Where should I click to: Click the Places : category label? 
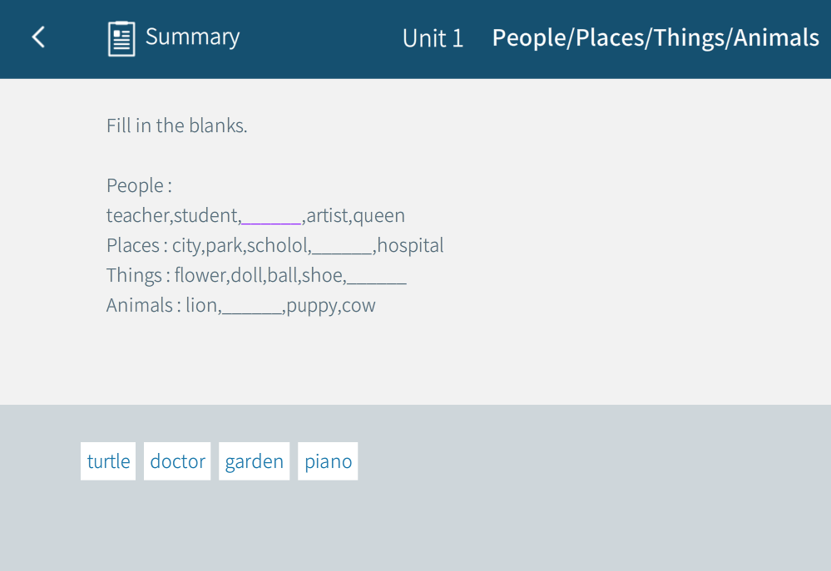[137, 246]
